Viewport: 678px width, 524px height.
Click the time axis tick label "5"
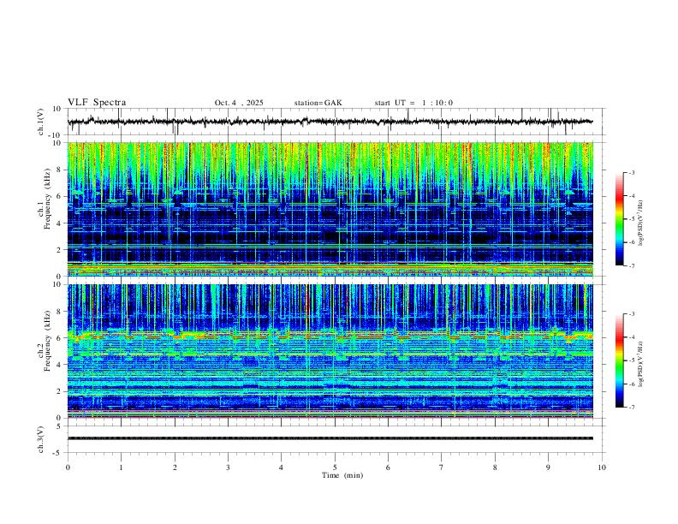point(335,467)
